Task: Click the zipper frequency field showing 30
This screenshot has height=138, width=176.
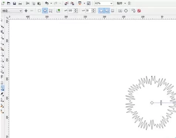Action: coord(88,11)
